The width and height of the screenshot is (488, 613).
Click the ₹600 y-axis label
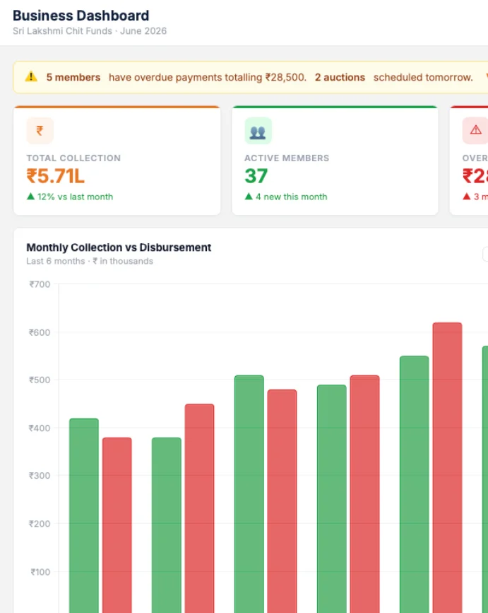coord(40,332)
